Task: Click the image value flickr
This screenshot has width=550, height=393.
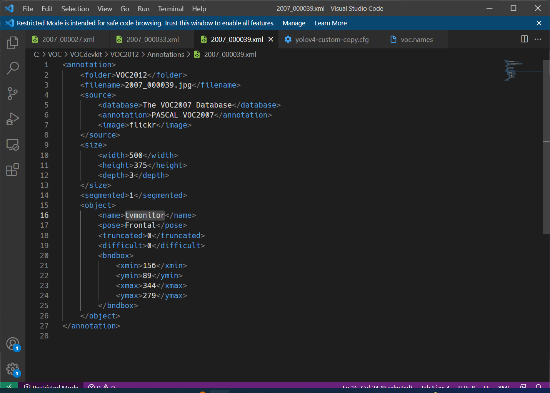Action: [143, 125]
